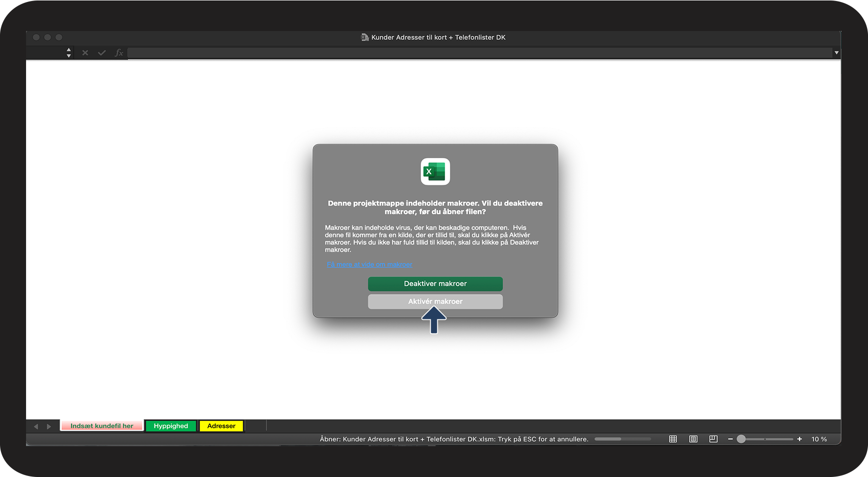Click the maximize window button
868x477 pixels.
coord(59,37)
